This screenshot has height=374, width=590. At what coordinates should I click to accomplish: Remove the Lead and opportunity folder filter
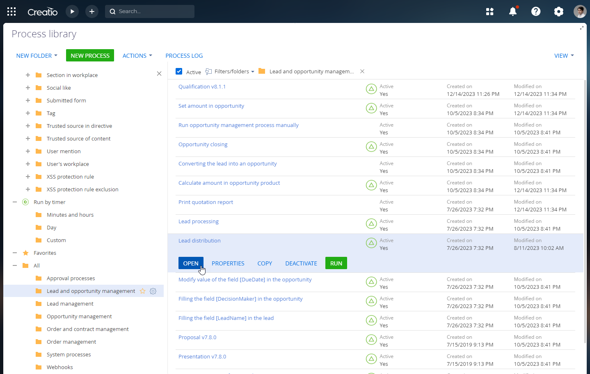[x=362, y=71]
